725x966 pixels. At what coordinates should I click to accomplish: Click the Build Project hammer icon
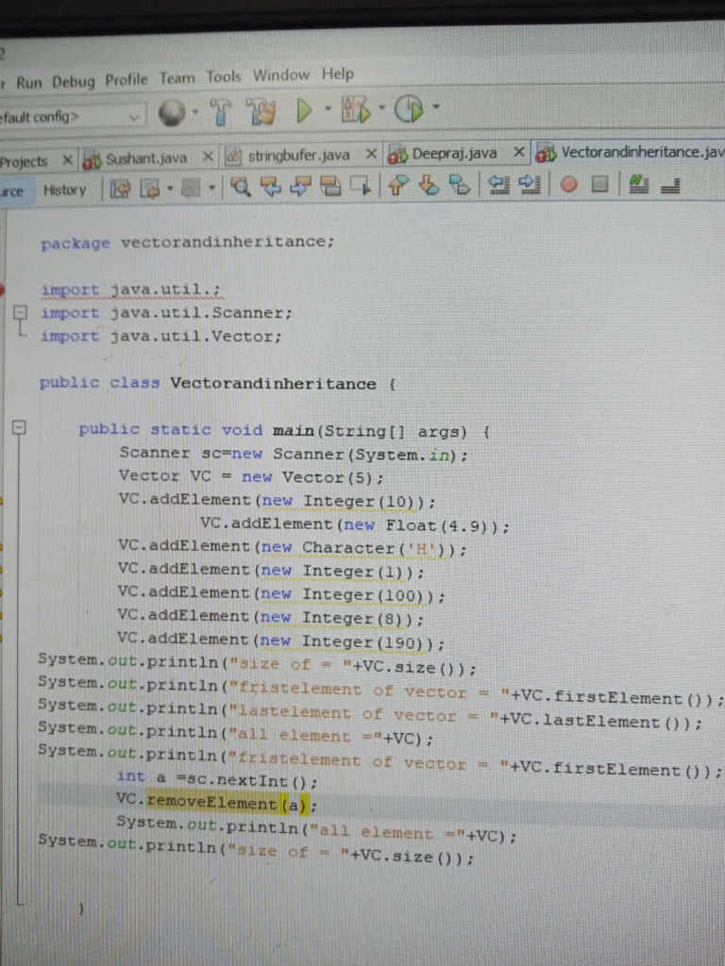[222, 111]
